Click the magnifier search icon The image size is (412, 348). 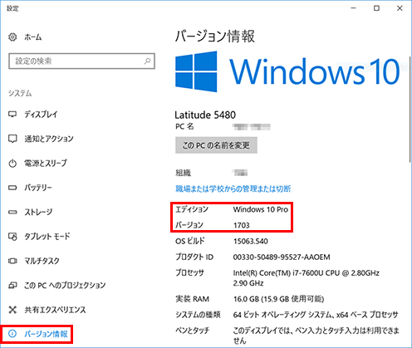pyautogui.click(x=147, y=61)
